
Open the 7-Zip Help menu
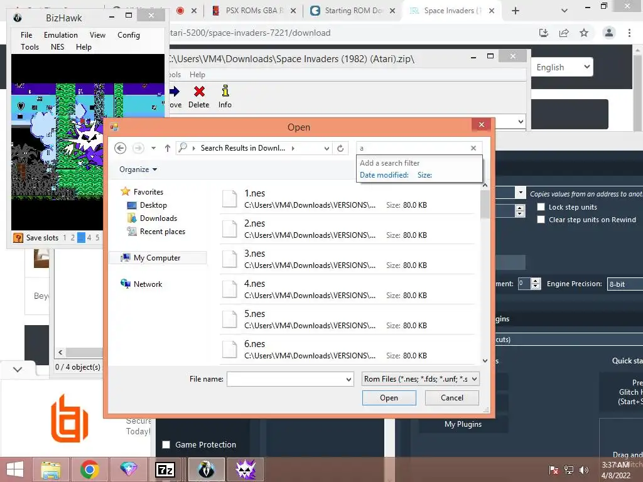(x=197, y=75)
